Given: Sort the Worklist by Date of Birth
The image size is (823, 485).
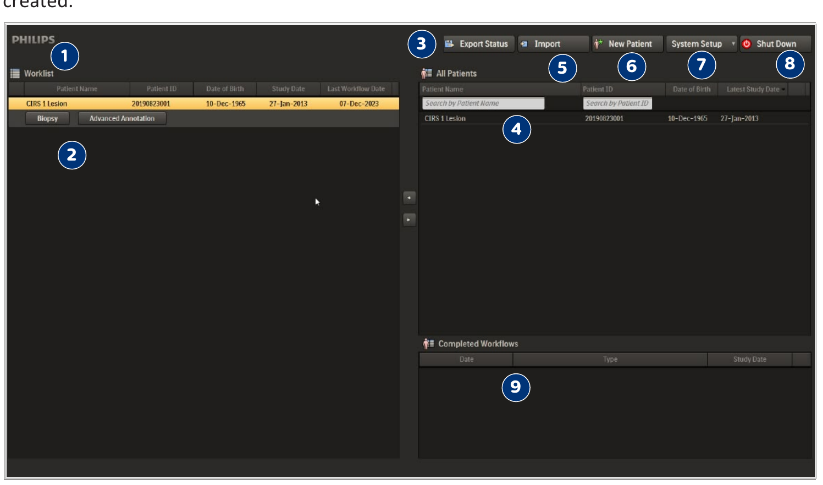Looking at the screenshot, I should point(225,89).
